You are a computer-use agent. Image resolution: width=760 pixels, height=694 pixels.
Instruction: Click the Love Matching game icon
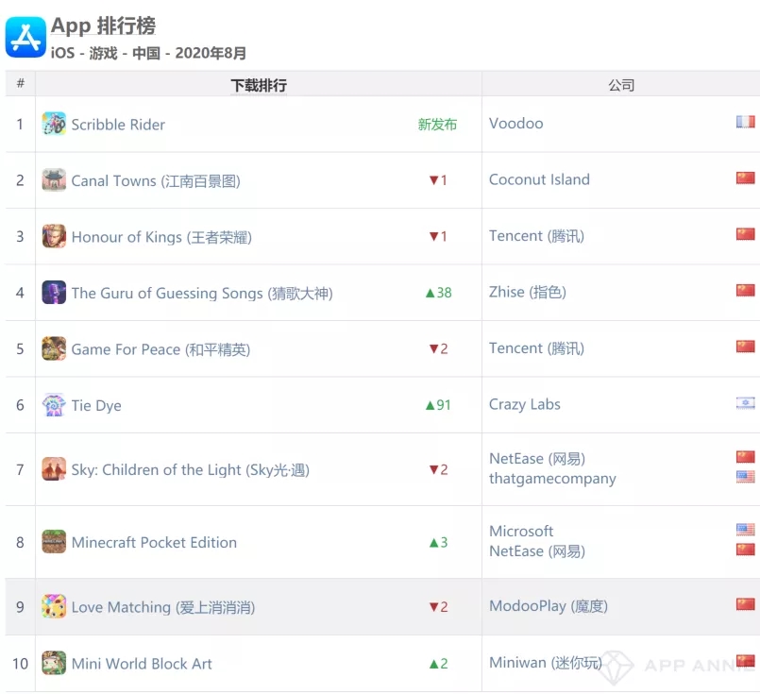click(54, 607)
